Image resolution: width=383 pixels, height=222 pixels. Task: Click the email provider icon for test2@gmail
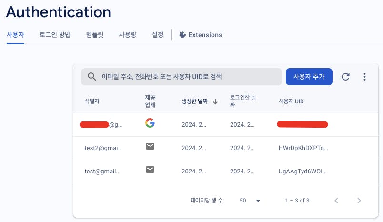[x=150, y=147]
